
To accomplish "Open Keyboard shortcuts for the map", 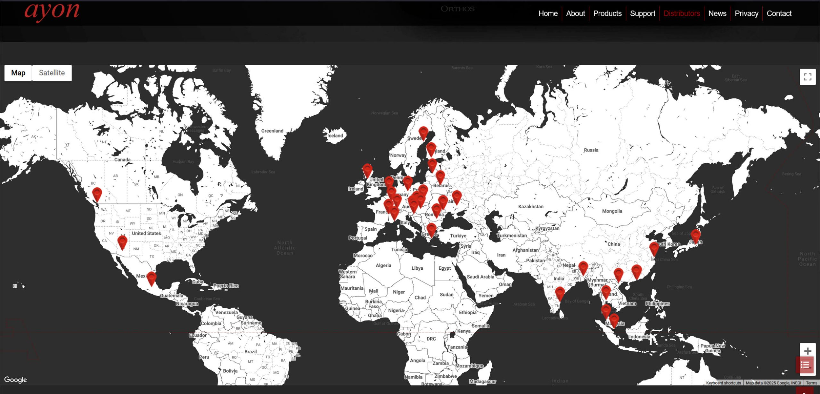I will click(x=724, y=383).
